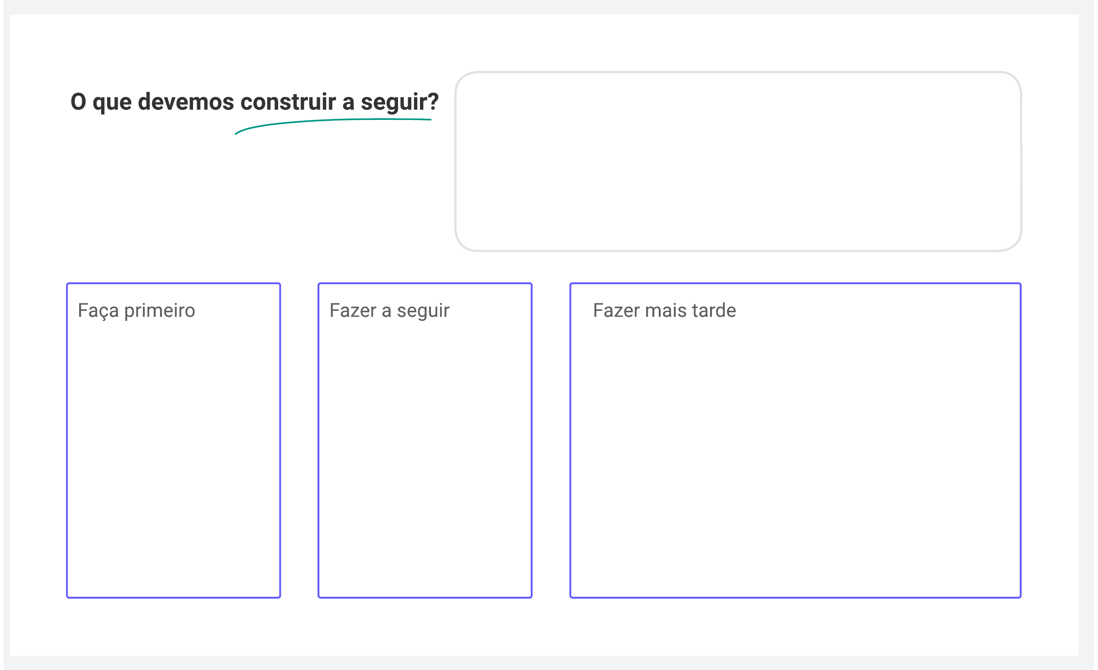Viewport: 1098px width, 670px height.
Task: Click empty space inside Faça primeiro box
Action: click(x=173, y=458)
